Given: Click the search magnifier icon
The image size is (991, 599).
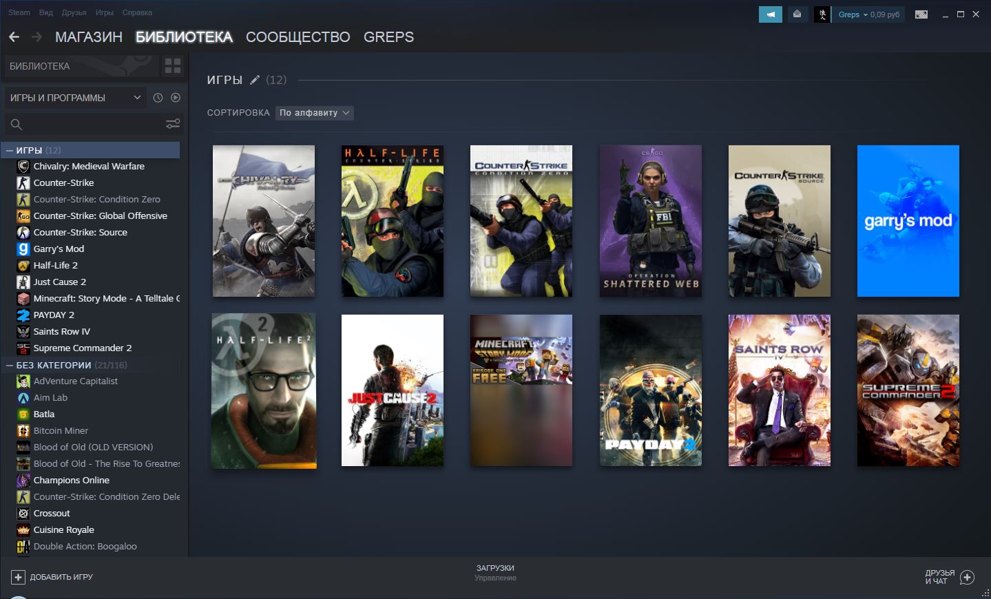Looking at the screenshot, I should pos(17,124).
